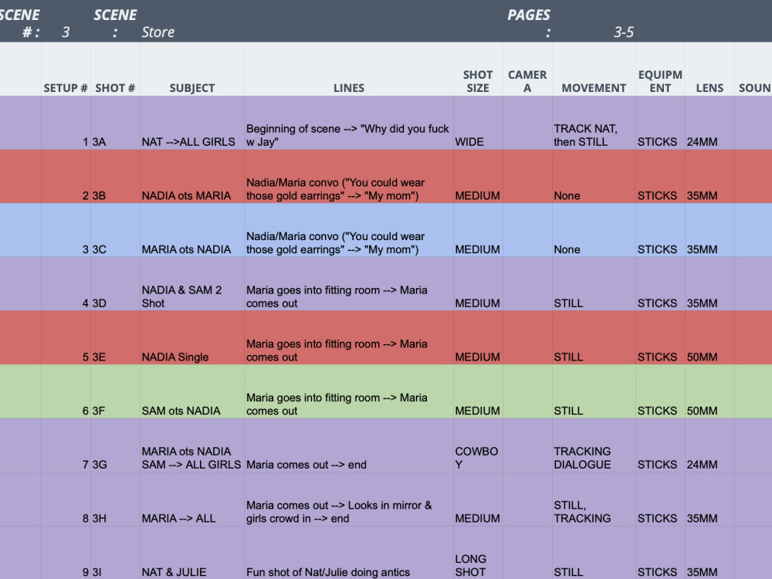Screen dimensions: 772x579
Task: Click the 'None' movement cell for 3B
Action: pos(594,176)
